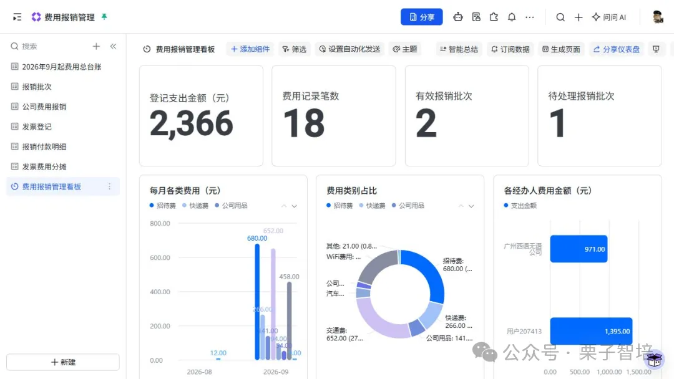Image resolution: width=674 pixels, height=379 pixels.
Task: Select the 有效报销批次 metric card
Action: tap(467, 116)
